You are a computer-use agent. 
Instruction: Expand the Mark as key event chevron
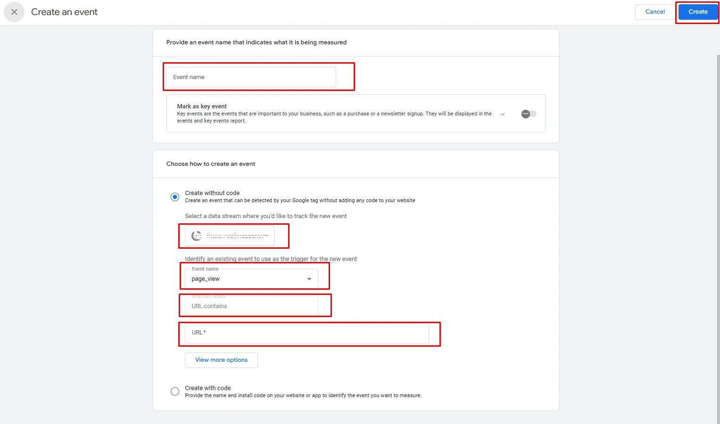(503, 114)
